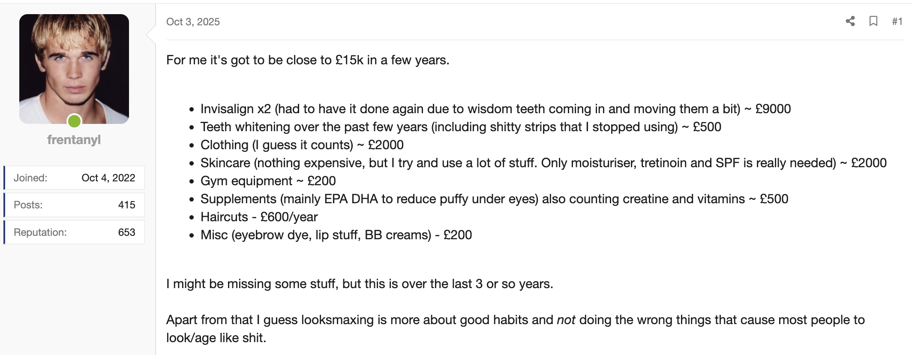Click the share post icon
This screenshot has width=912, height=355.
(x=850, y=21)
